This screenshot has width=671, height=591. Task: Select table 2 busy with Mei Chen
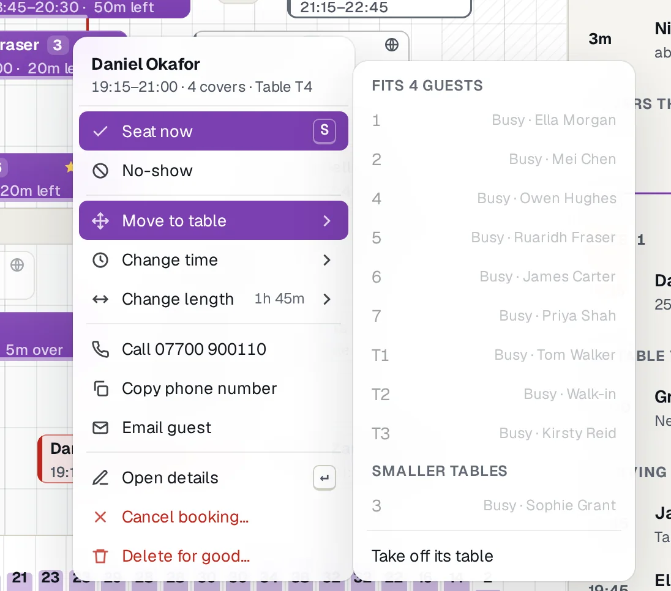pos(494,160)
